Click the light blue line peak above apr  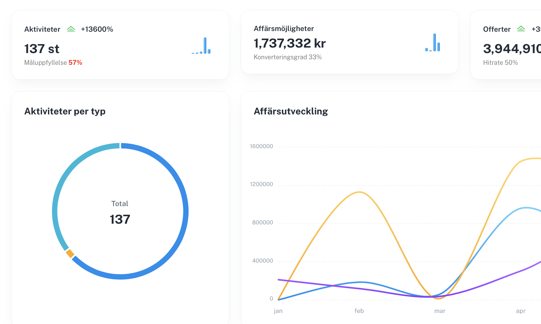click(x=526, y=207)
